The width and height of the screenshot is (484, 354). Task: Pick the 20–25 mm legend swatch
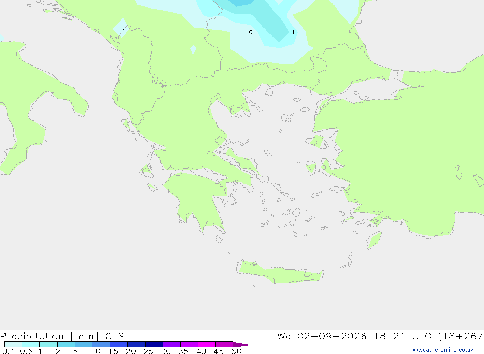136,344
